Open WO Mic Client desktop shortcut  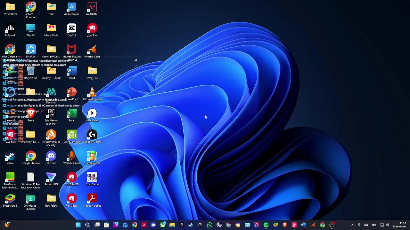71,158
